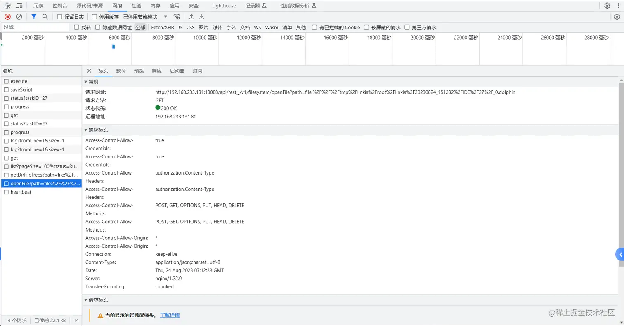
Task: Stop recording the network log
Action: (7, 17)
